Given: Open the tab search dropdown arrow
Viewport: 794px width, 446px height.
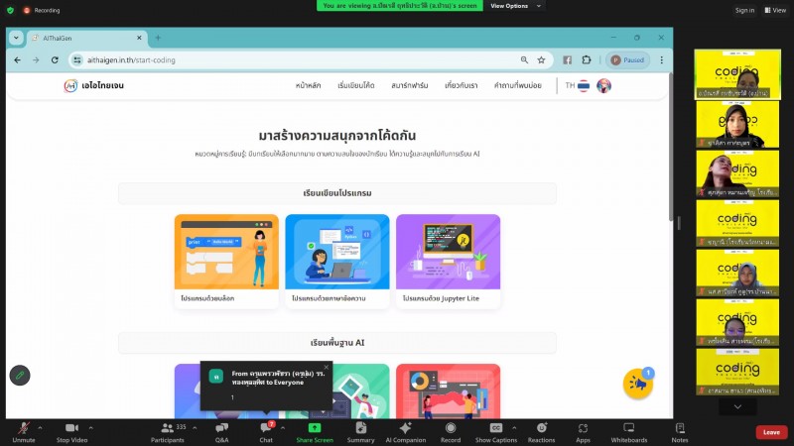Looking at the screenshot, I should tap(16, 38).
